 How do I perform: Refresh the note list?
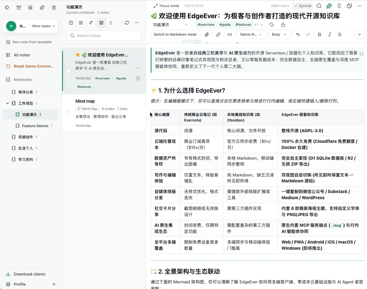(x=127, y=23)
